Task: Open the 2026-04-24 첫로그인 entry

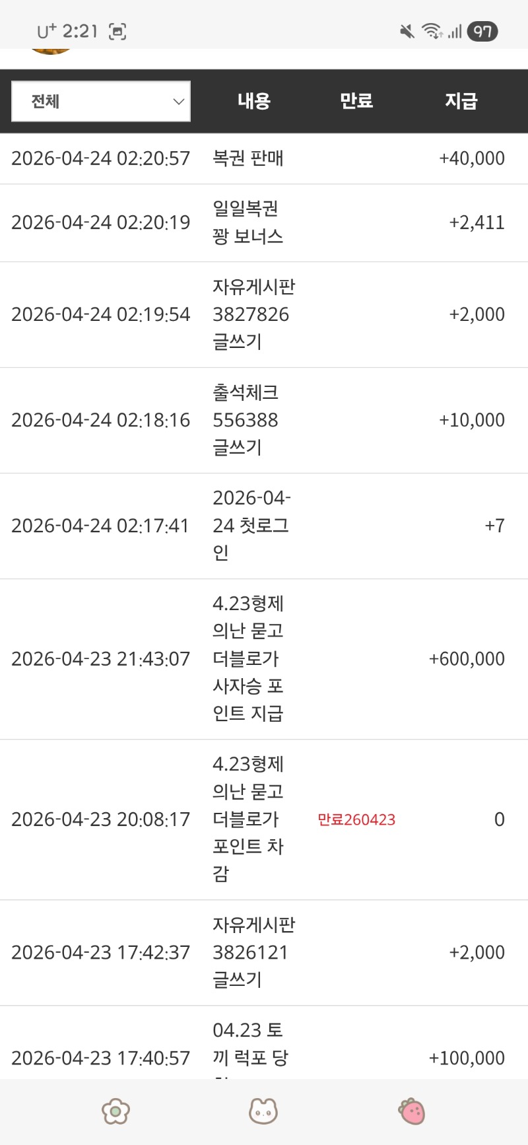Action: (251, 526)
